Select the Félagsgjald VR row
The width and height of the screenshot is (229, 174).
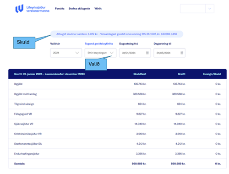(x=117, y=114)
